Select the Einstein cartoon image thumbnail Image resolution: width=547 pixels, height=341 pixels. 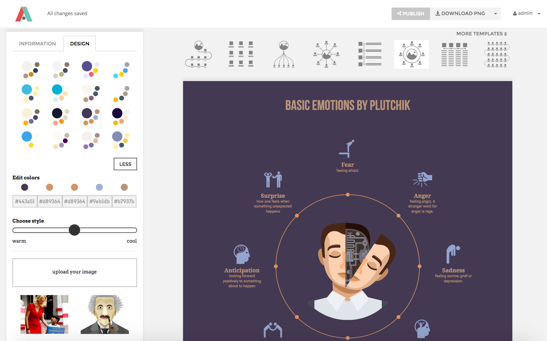[105, 314]
